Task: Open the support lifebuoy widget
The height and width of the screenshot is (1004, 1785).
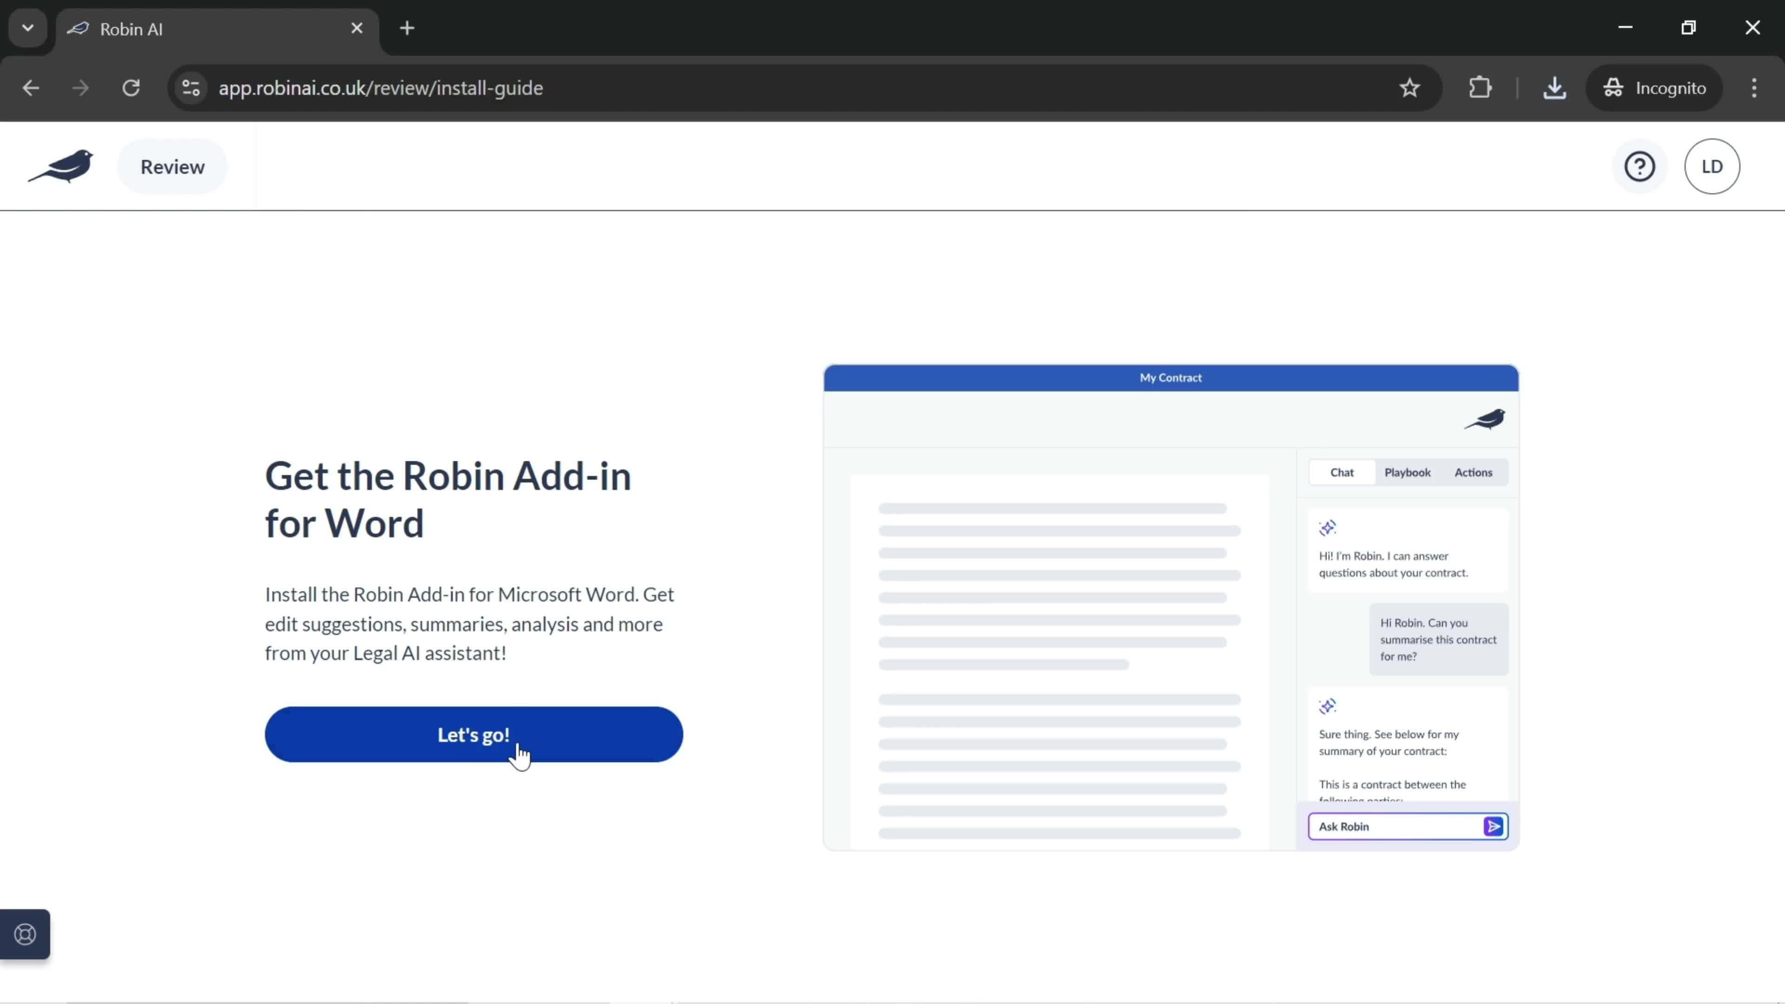Action: pyautogui.click(x=25, y=934)
